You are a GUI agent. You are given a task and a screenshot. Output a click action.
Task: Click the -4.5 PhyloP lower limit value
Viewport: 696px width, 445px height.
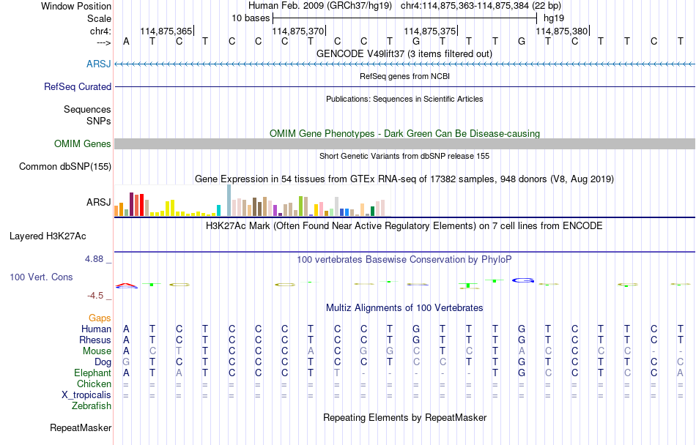pos(95,296)
